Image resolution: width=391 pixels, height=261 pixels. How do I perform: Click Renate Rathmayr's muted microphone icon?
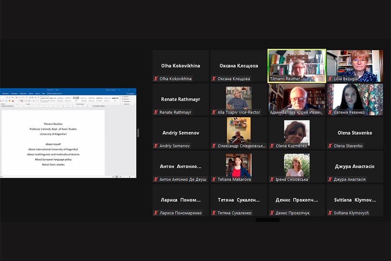156,112
